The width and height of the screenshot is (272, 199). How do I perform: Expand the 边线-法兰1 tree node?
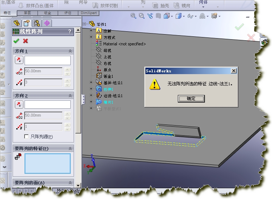(91, 95)
